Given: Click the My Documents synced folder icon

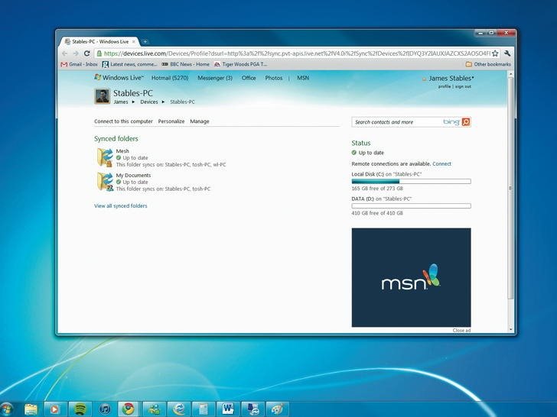Looking at the screenshot, I should point(105,182).
